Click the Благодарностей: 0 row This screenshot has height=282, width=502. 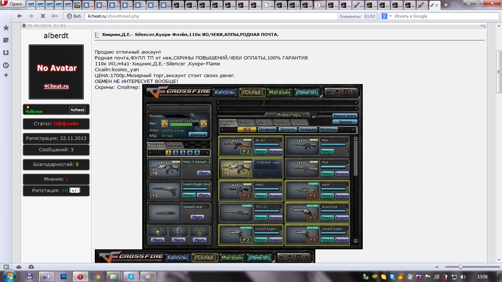[56, 164]
